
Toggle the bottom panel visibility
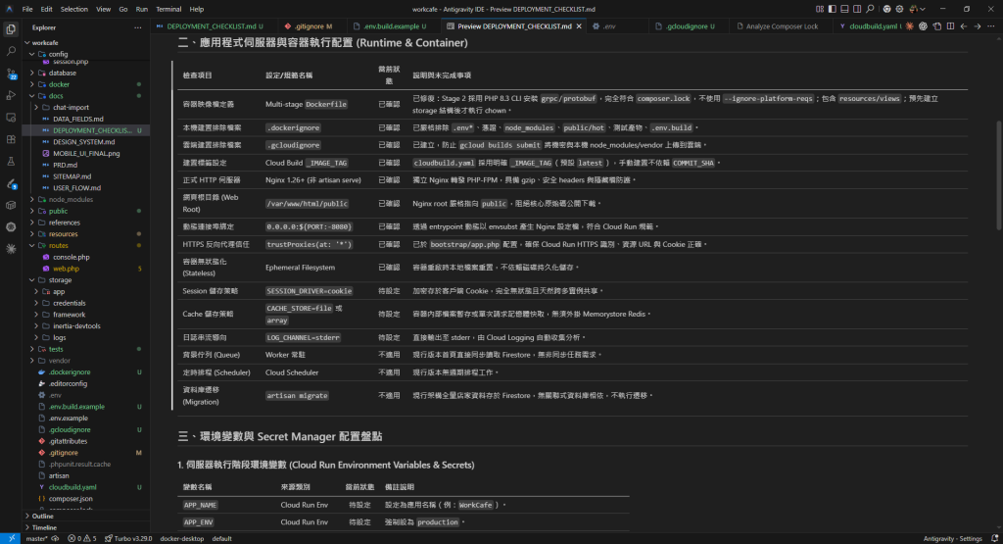844,9
